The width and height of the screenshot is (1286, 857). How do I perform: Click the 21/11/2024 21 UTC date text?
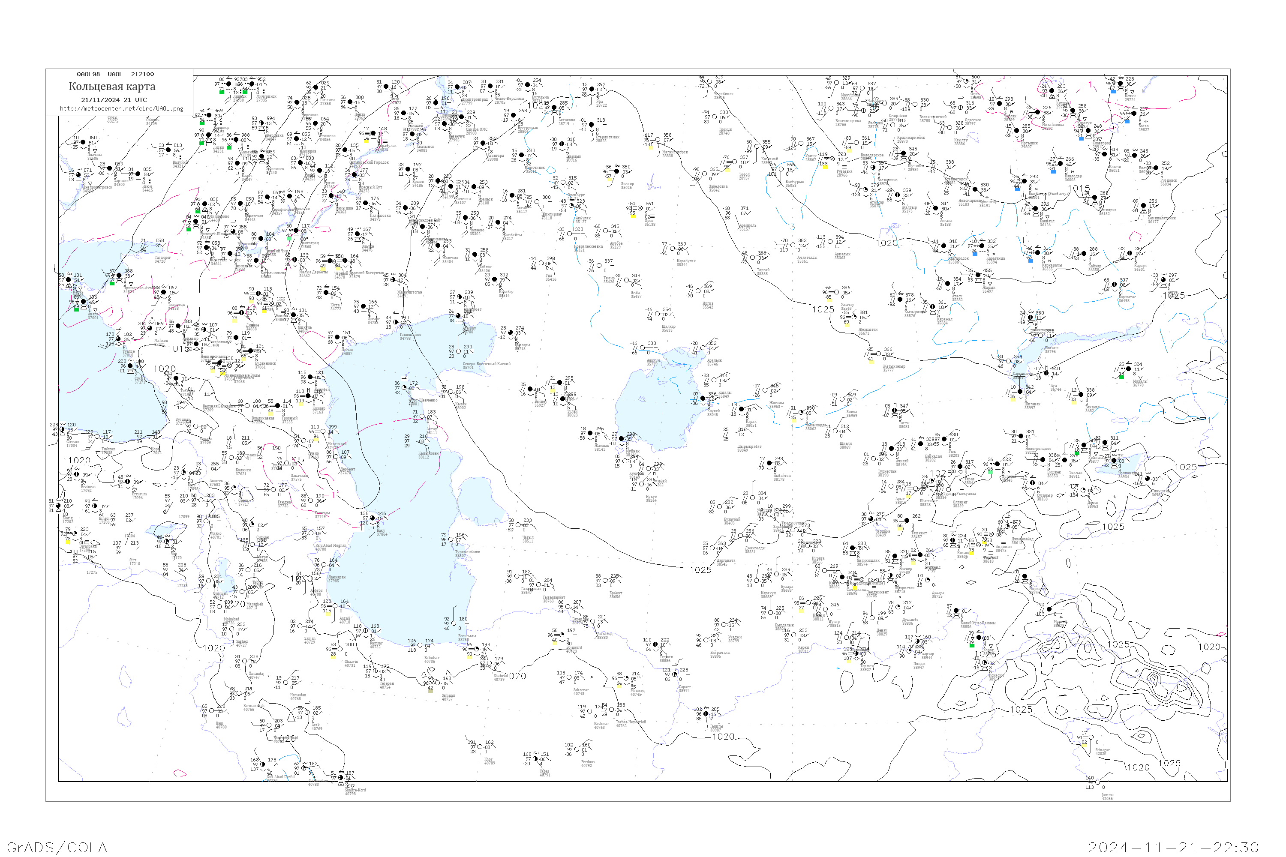click(114, 100)
